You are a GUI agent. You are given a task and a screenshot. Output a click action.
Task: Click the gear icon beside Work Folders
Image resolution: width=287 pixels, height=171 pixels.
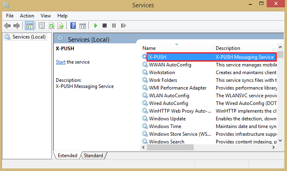point(145,80)
